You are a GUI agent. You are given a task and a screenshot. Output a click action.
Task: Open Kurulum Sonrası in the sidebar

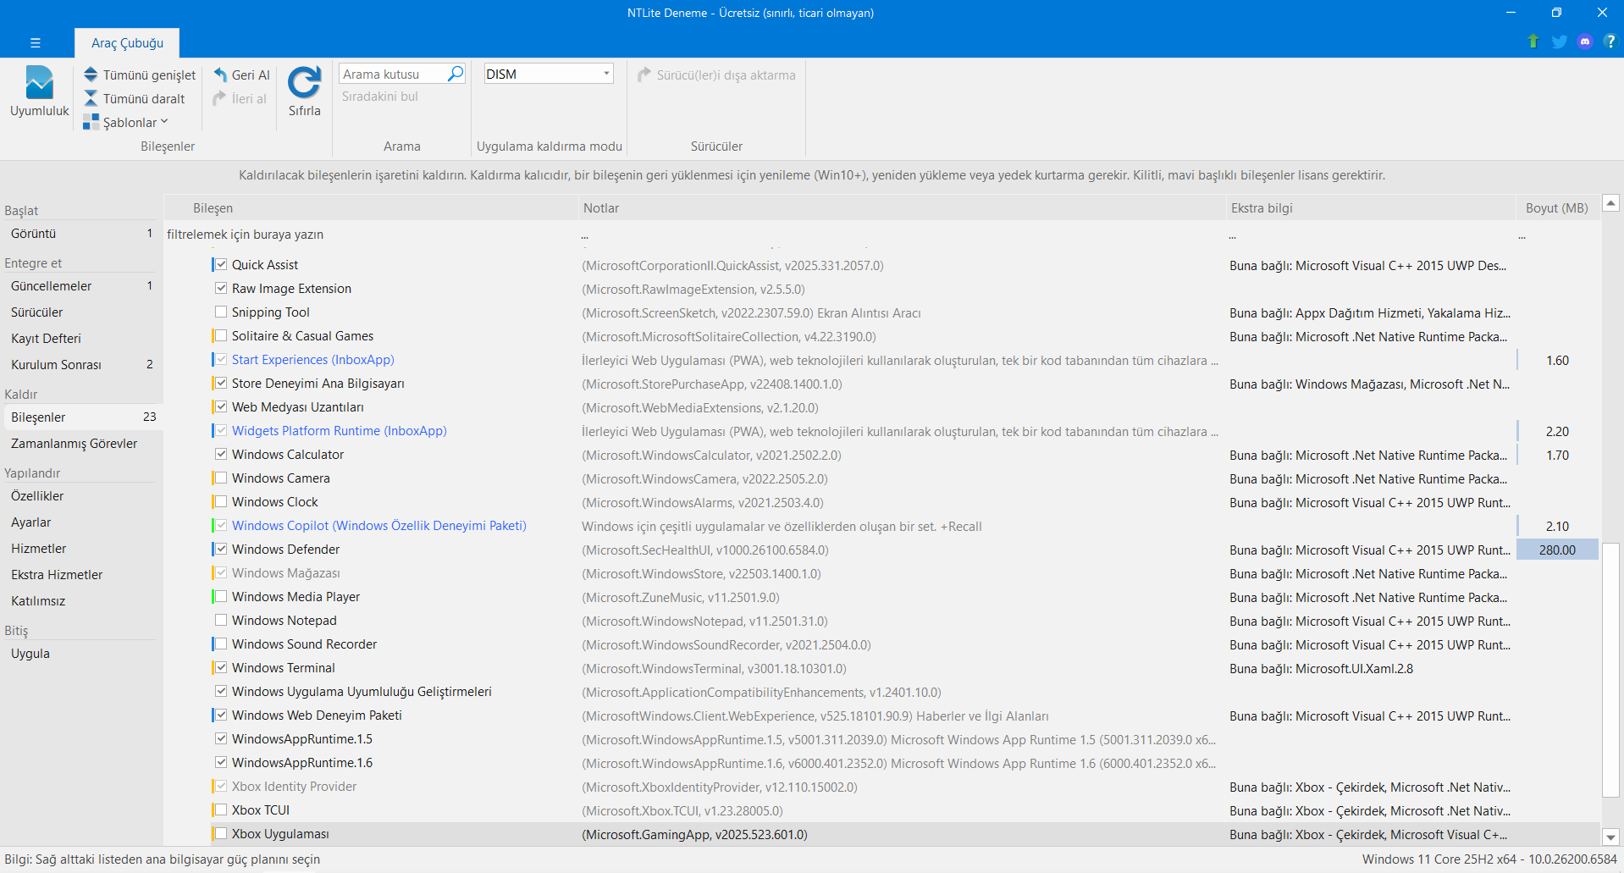(81, 364)
